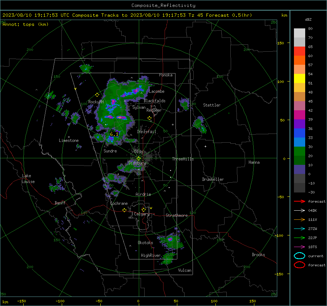Click the Innisfail city label

point(146,132)
